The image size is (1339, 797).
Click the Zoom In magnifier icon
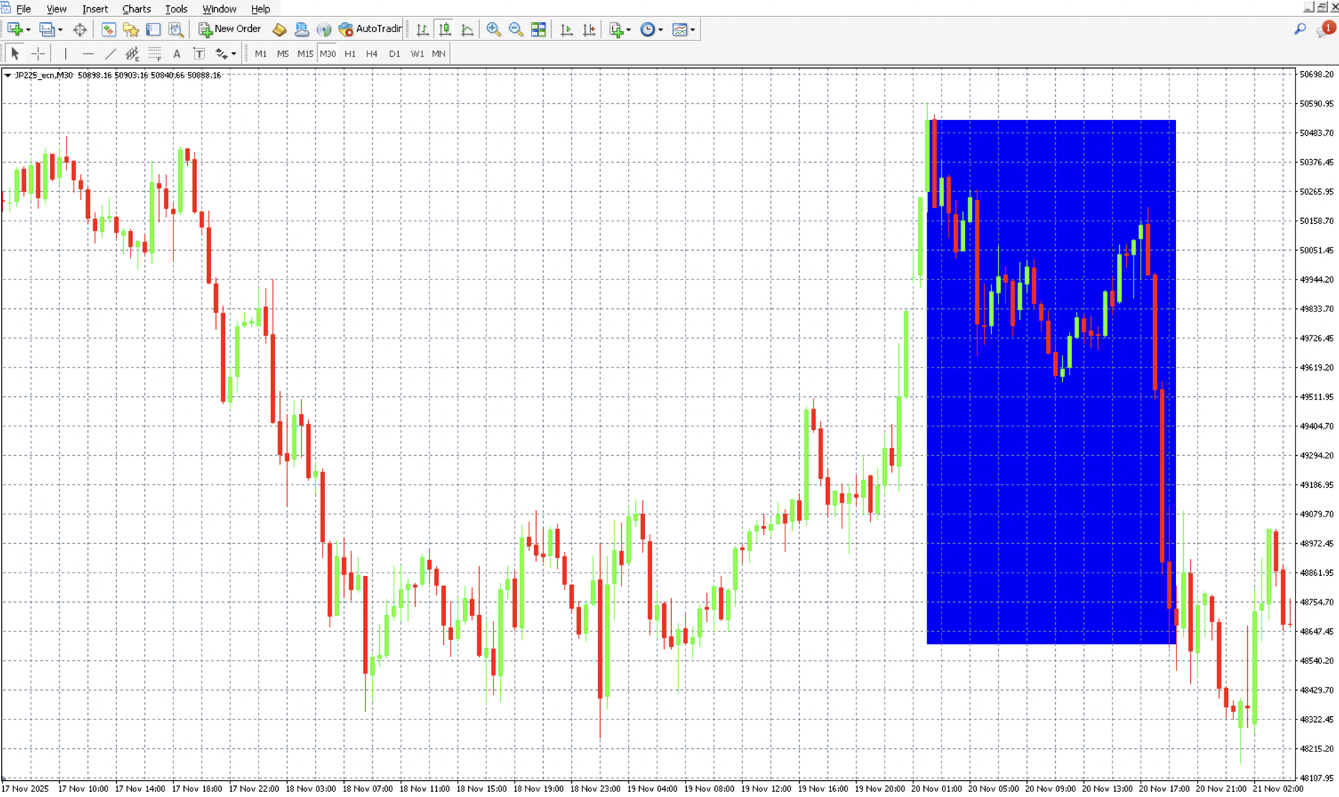click(x=493, y=29)
